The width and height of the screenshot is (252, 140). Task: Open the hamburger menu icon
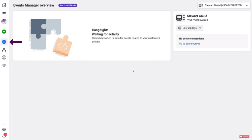4,13
